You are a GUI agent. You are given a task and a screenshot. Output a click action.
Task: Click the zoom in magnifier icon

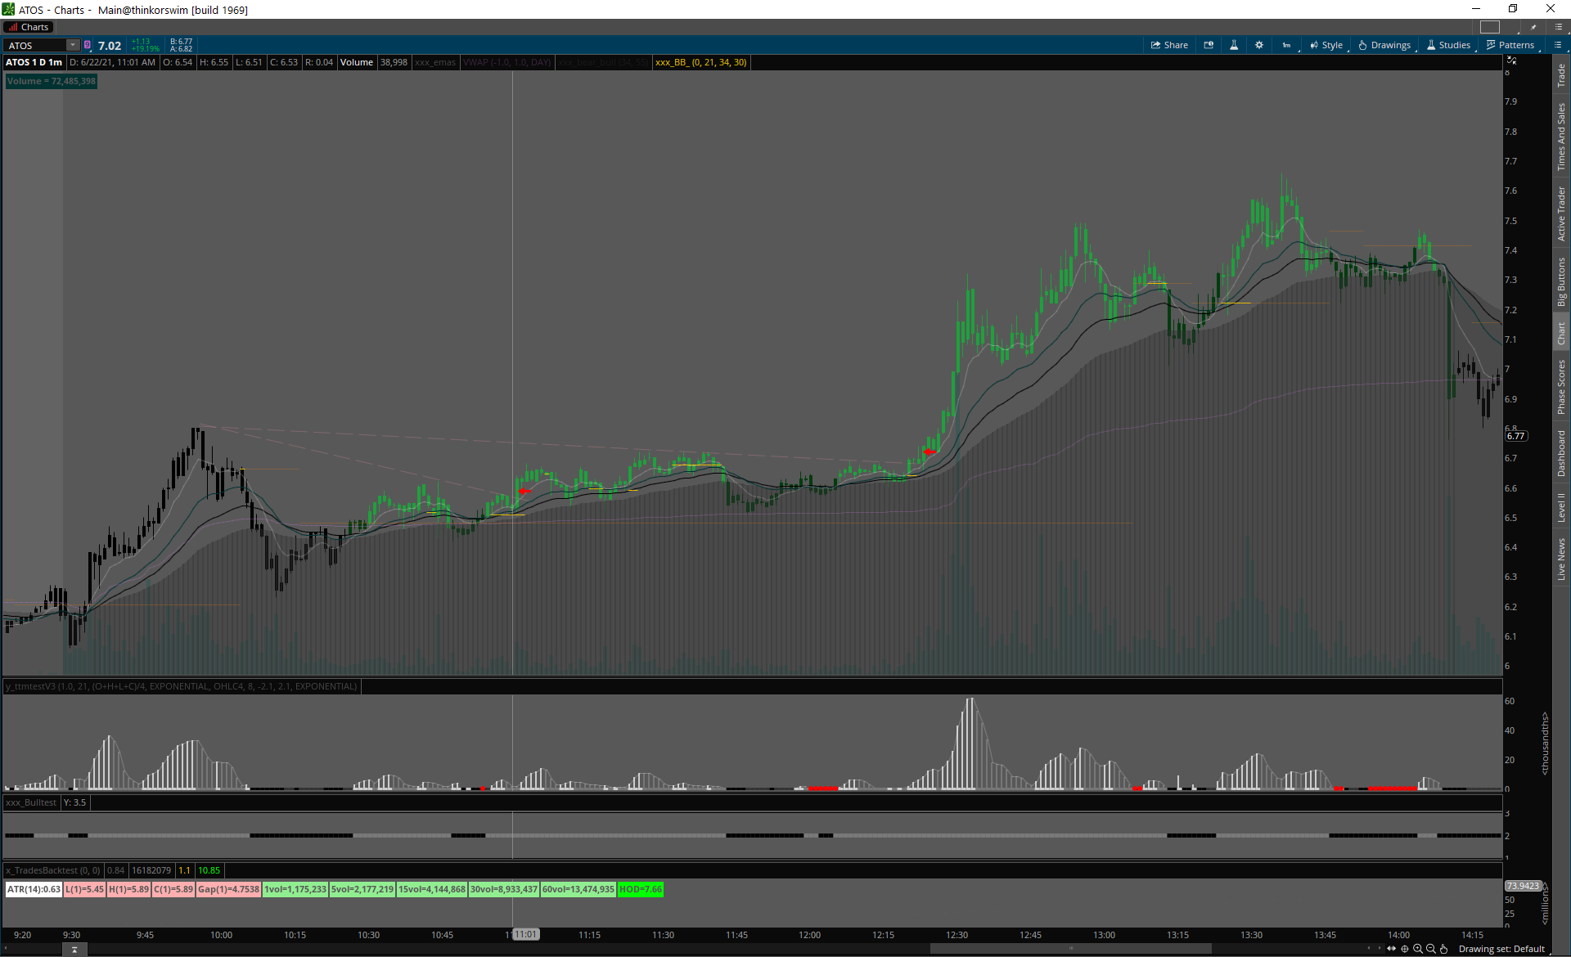[x=1418, y=949]
